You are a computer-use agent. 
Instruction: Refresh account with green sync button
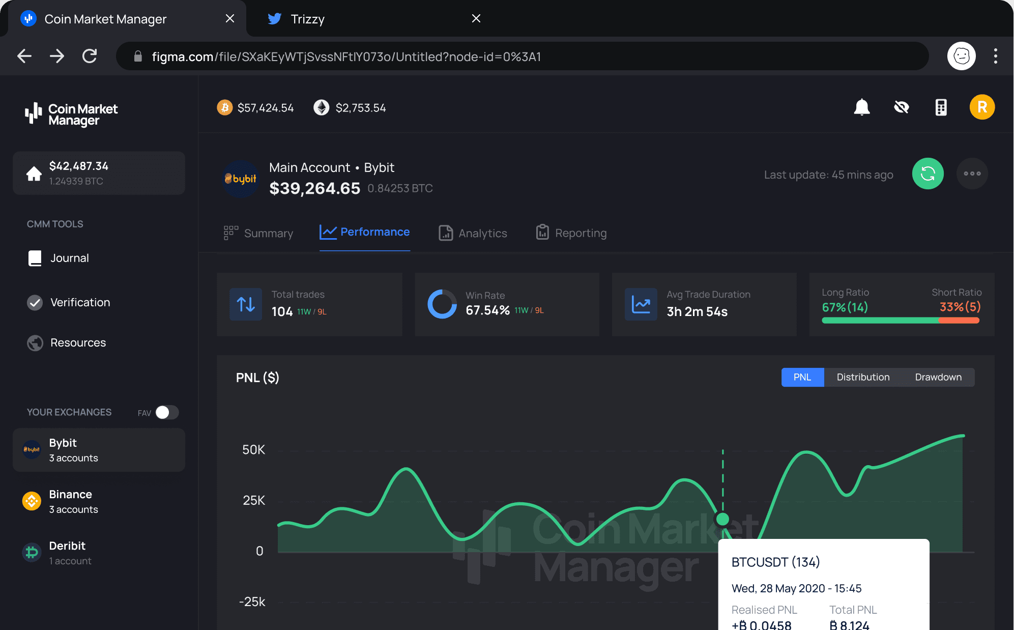(928, 174)
